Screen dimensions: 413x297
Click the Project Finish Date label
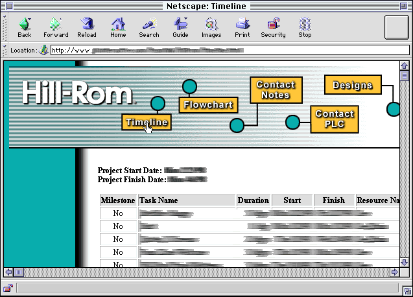point(132,180)
